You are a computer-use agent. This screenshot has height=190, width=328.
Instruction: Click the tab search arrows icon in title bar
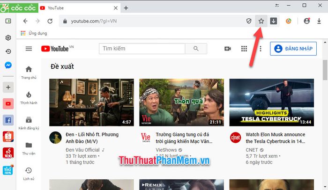[277, 6]
